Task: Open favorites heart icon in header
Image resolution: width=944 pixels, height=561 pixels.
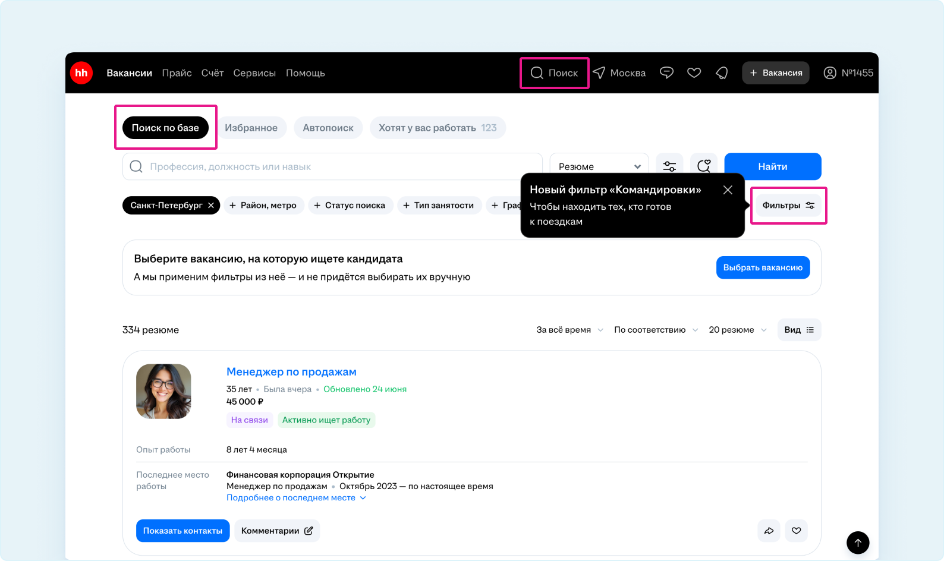Action: pyautogui.click(x=694, y=73)
